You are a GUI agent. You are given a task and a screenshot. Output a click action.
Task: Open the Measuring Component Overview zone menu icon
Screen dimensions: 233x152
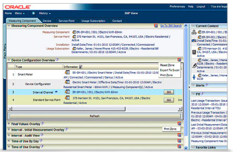[156, 26]
